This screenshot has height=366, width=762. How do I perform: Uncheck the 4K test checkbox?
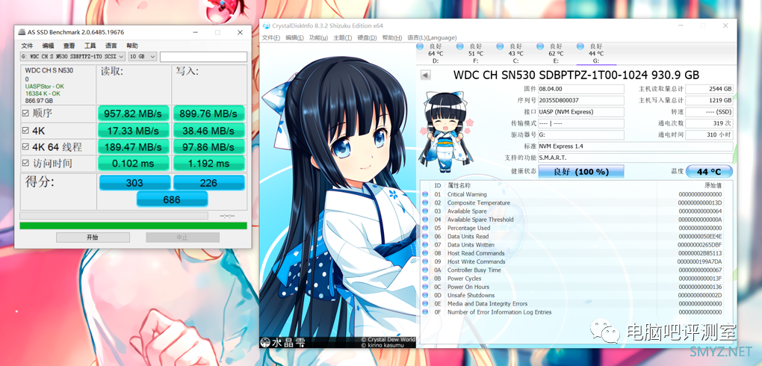click(25, 130)
